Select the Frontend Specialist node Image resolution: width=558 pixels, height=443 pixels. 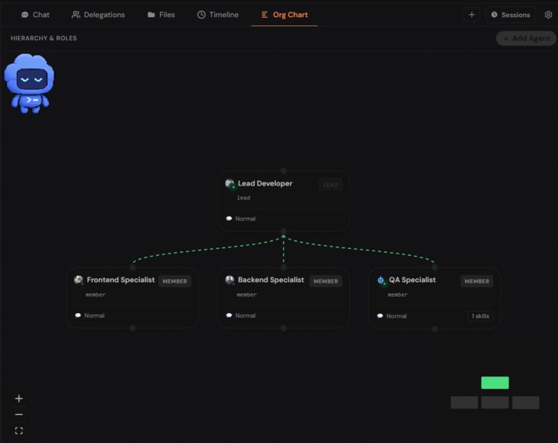click(132, 298)
